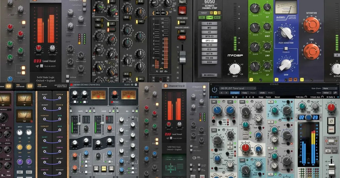This screenshot has height=178, width=340.
Task: Click the Undo button
Action: [x=262, y=93]
